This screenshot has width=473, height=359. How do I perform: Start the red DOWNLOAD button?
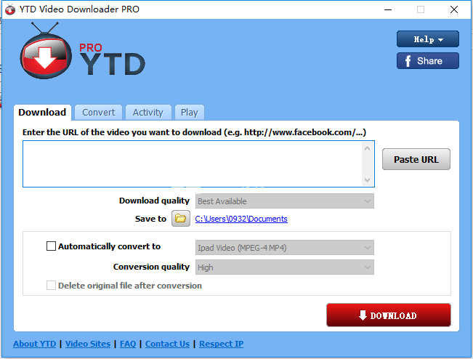tap(389, 315)
